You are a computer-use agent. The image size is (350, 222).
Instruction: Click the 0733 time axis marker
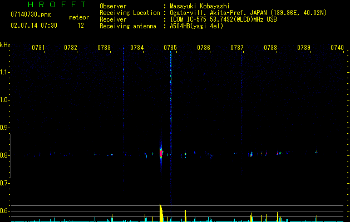(104, 48)
